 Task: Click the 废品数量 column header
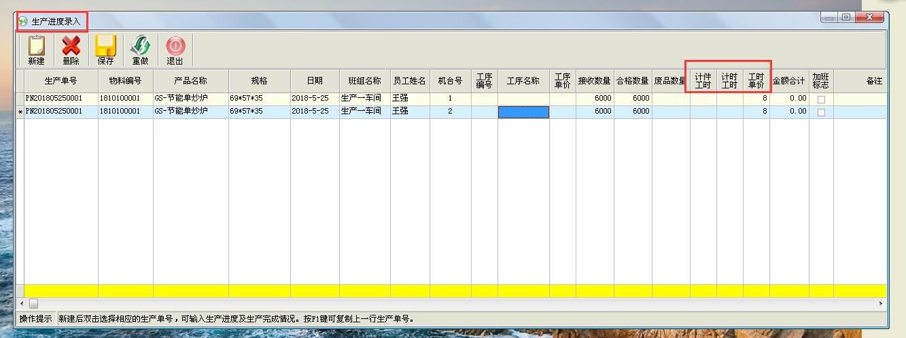(x=671, y=81)
